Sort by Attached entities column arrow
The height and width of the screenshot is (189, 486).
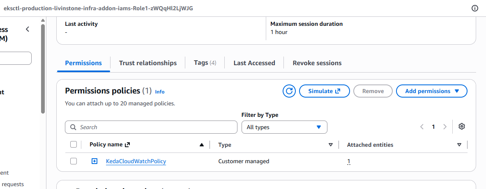coord(459,145)
